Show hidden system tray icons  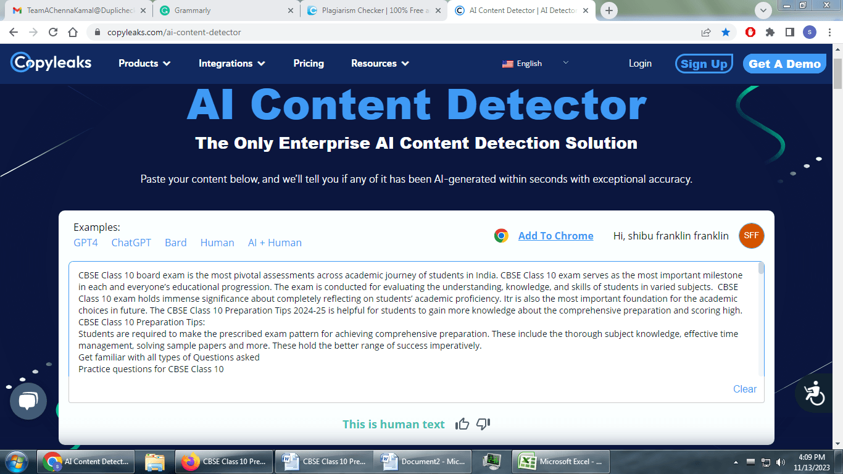pyautogui.click(x=736, y=462)
